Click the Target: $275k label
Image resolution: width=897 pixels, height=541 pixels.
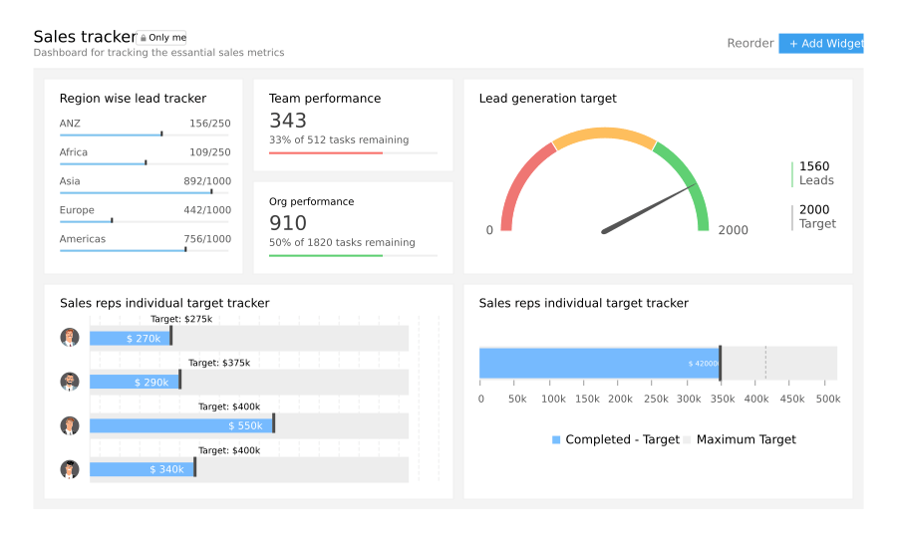click(x=181, y=319)
